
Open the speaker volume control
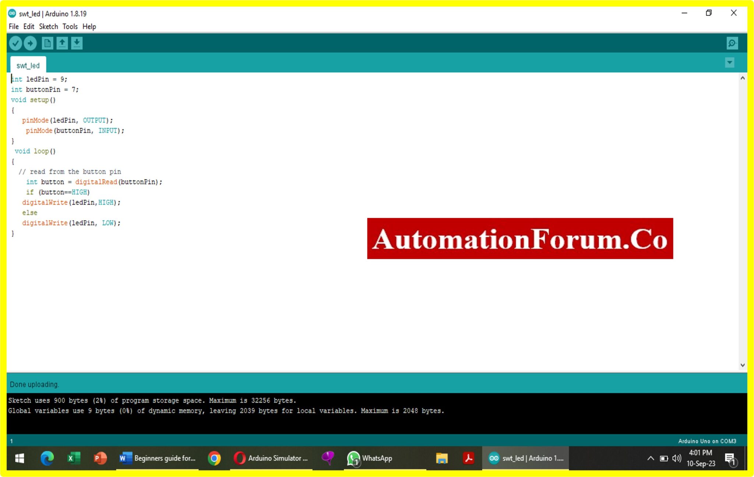coord(676,458)
